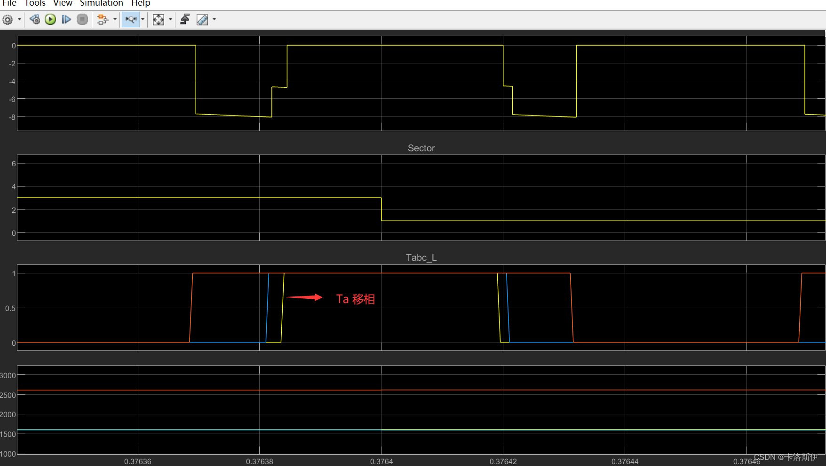This screenshot has height=466, width=826.
Task: Open the Tools menu
Action: [35, 3]
